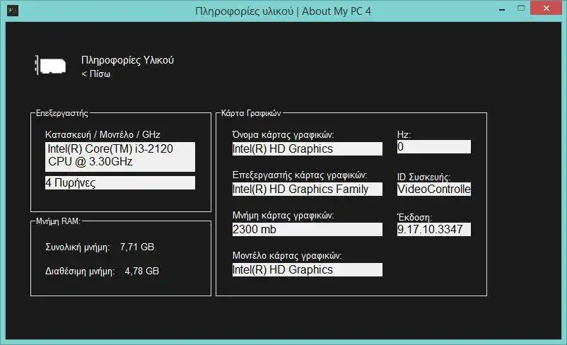Select the CPU model text field
This screenshot has height=345, width=567.
pyautogui.click(x=120, y=156)
